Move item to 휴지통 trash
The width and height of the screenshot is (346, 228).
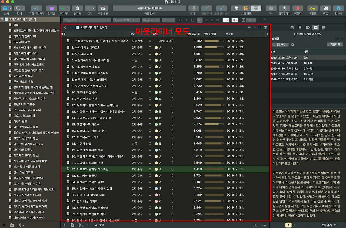click(x=77, y=8)
